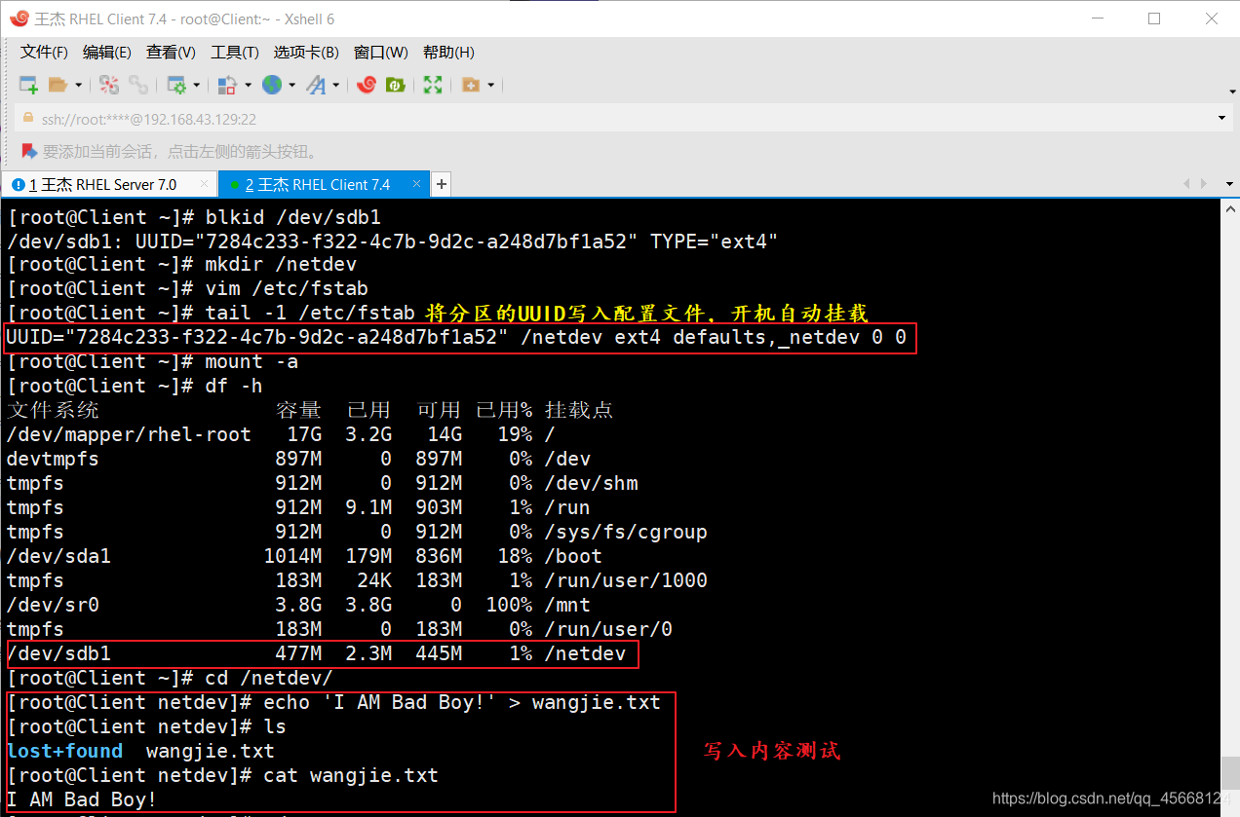Screen dimensions: 1240x817
Task: Expand the font icon dropdown arrow
Action: (x=336, y=86)
